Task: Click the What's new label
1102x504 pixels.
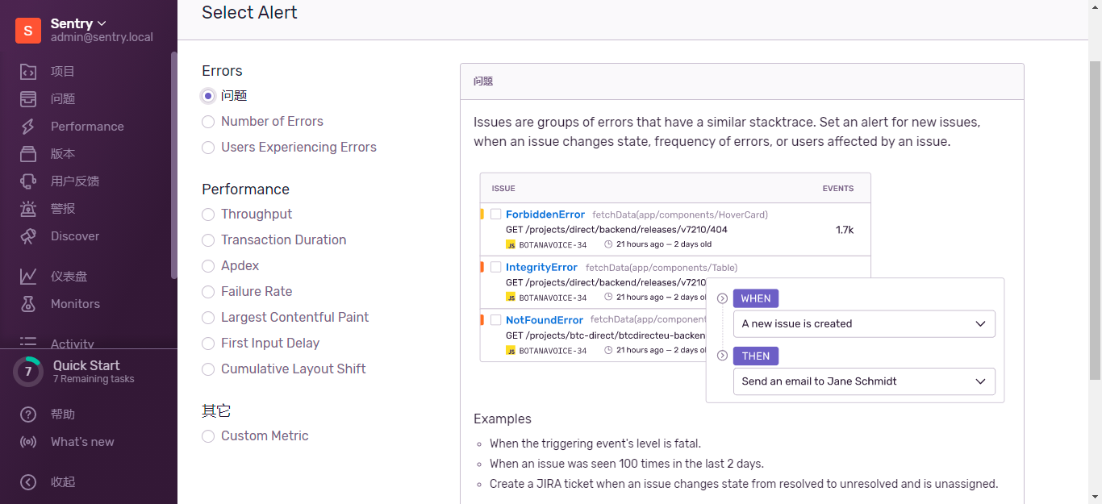Action: [x=82, y=442]
